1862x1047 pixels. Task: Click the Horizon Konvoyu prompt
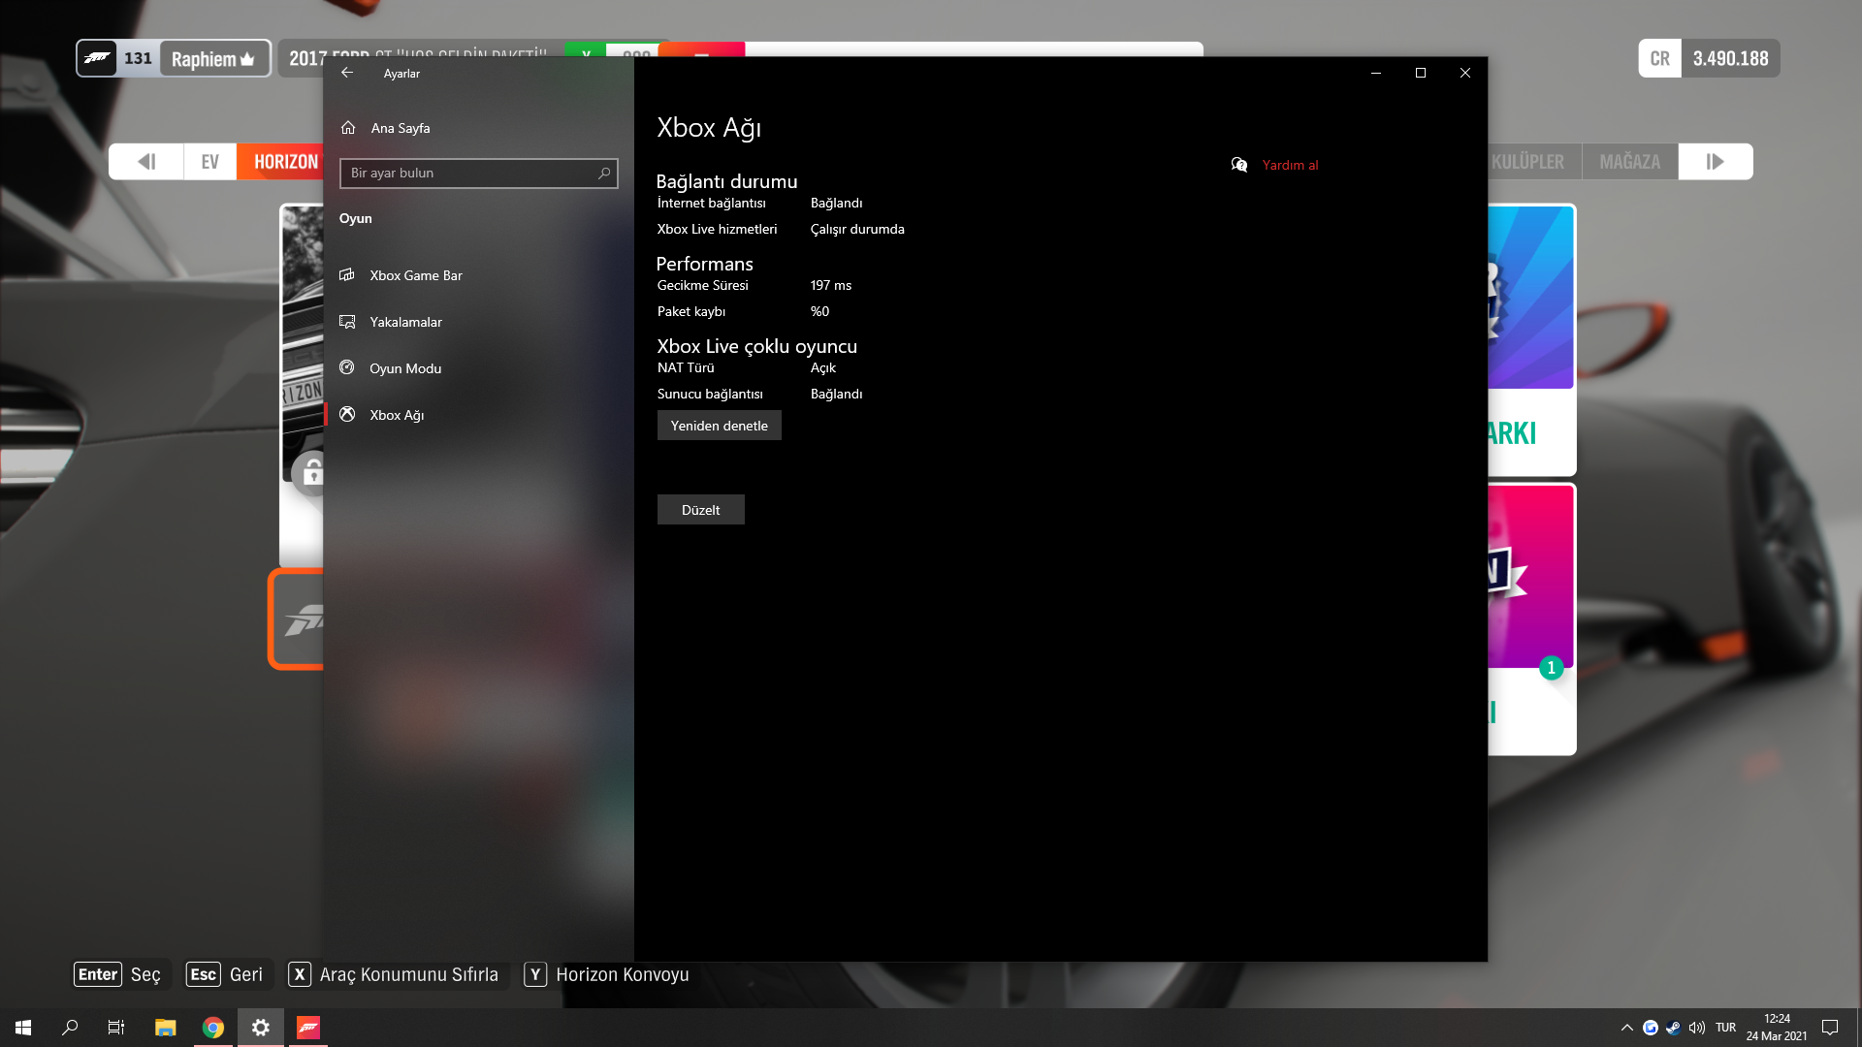[607, 974]
